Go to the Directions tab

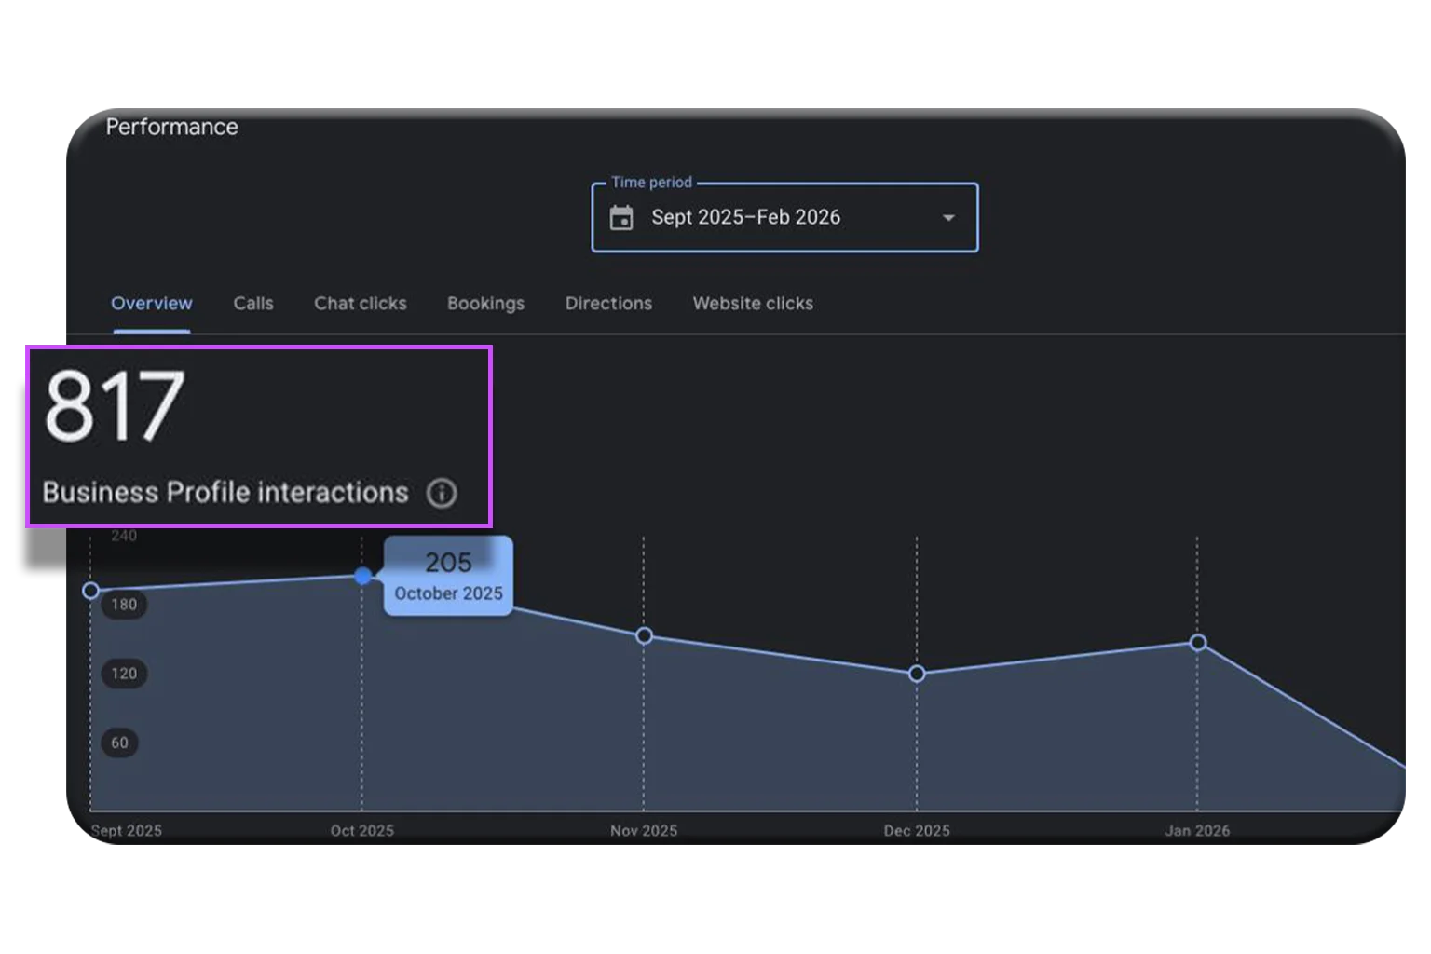click(x=608, y=304)
